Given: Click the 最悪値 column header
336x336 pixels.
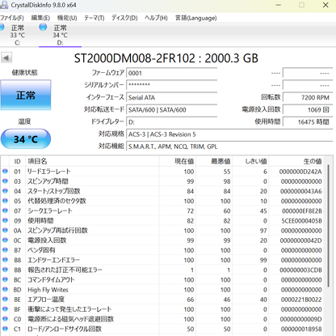Looking at the screenshot, I should 214,161.
